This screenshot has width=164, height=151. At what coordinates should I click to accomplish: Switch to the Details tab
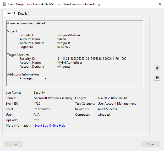click(23, 14)
